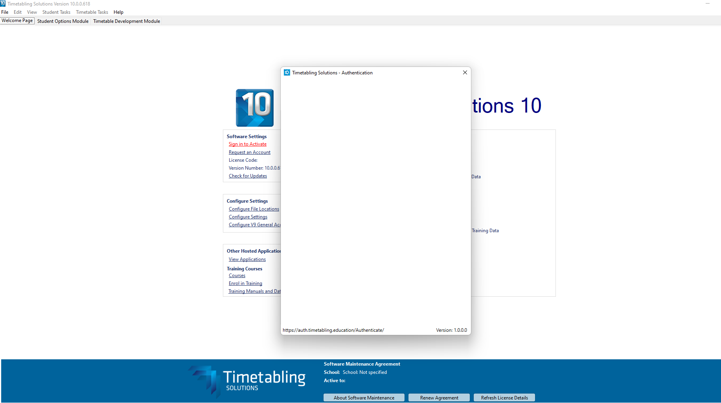Click the Authentication dialog gear icon
Viewport: 721px width, 403px height.
(x=287, y=72)
